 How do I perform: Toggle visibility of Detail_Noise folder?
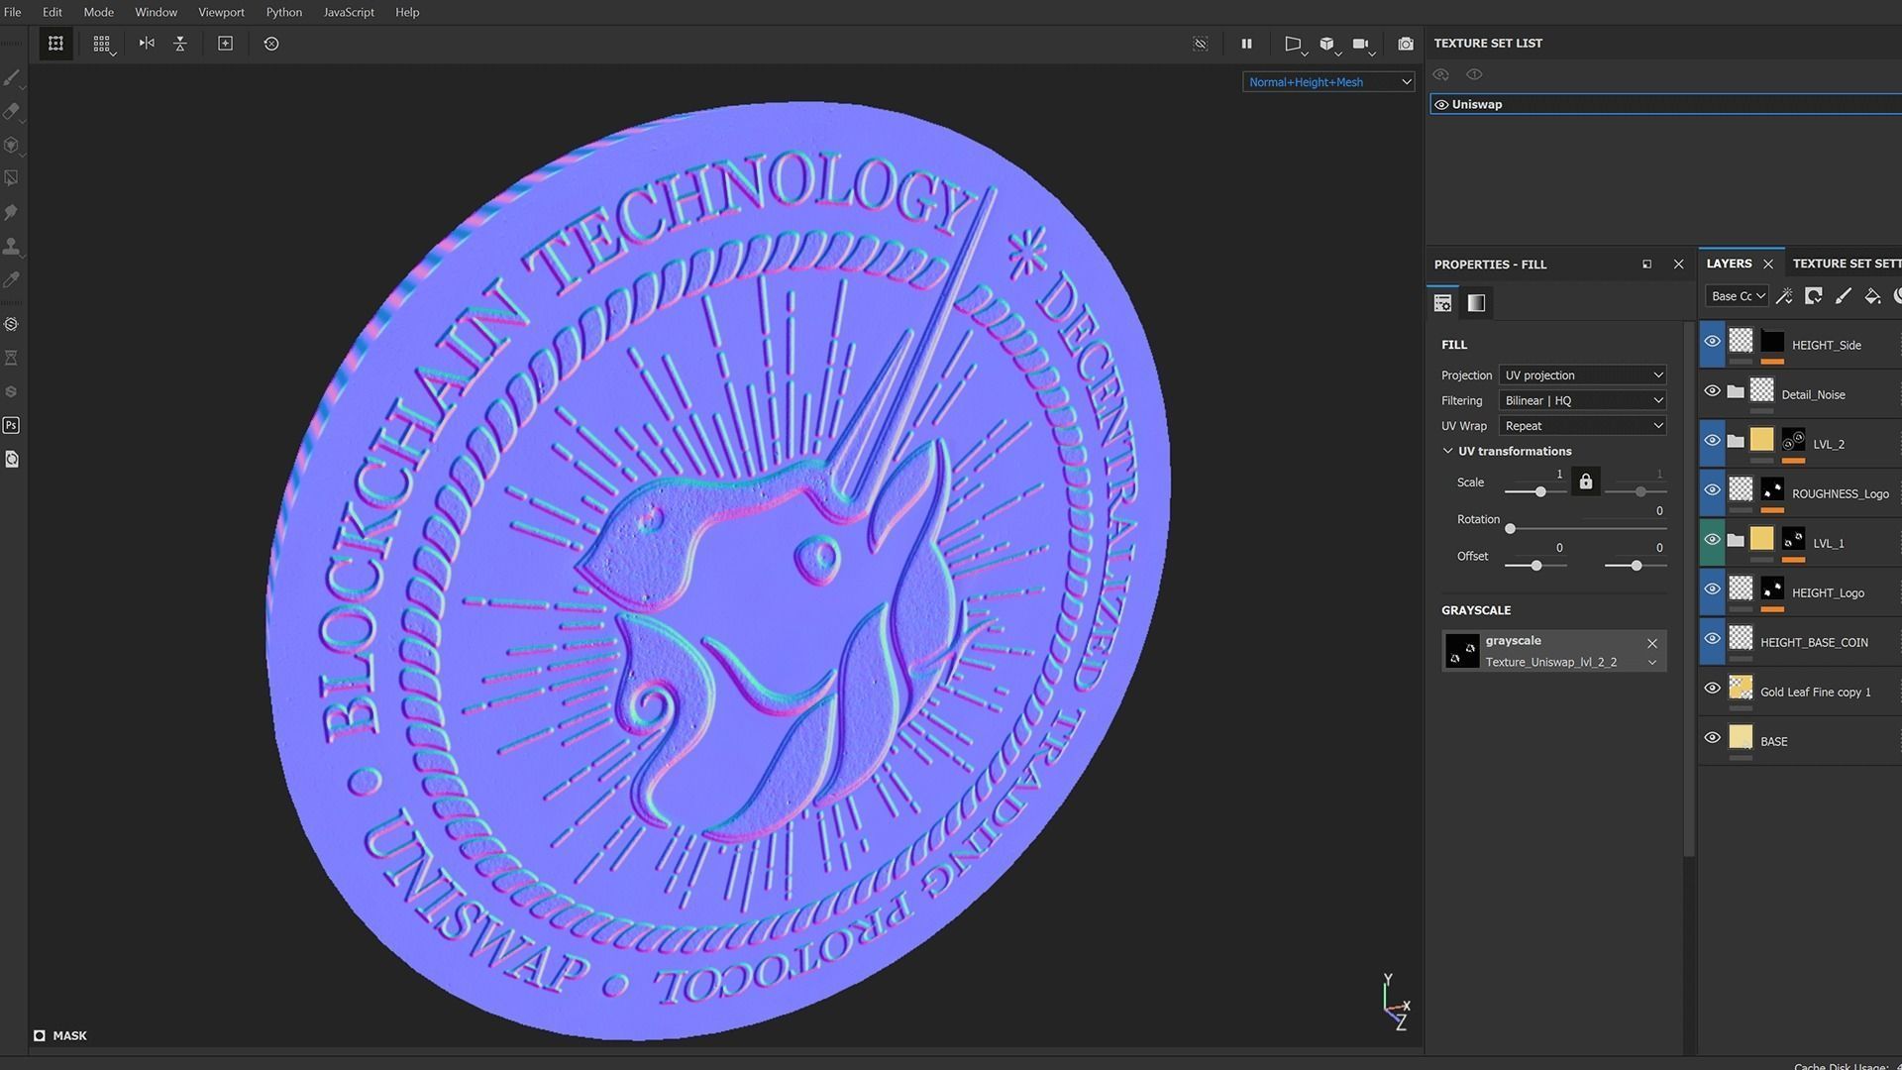[x=1712, y=391]
